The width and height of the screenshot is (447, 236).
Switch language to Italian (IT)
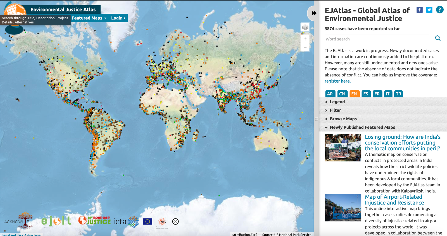pos(388,94)
